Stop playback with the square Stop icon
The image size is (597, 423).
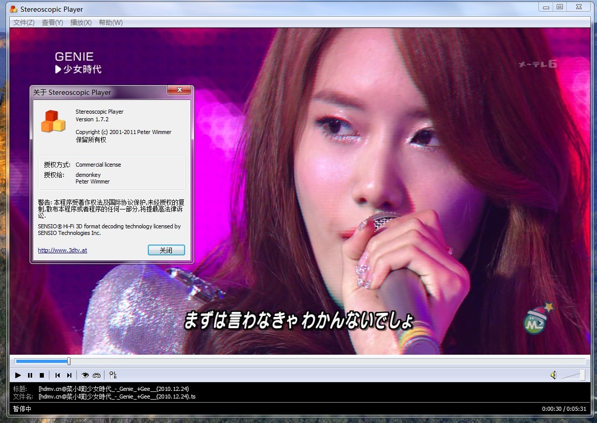tap(42, 376)
